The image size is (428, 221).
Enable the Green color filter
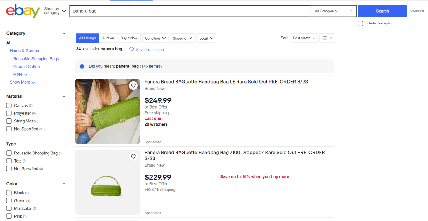(9, 201)
